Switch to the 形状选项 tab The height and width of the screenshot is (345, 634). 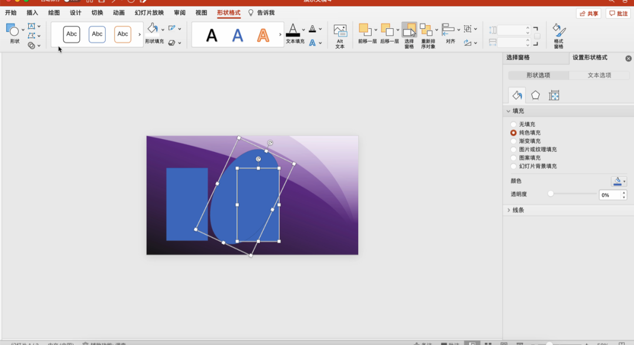coord(538,75)
